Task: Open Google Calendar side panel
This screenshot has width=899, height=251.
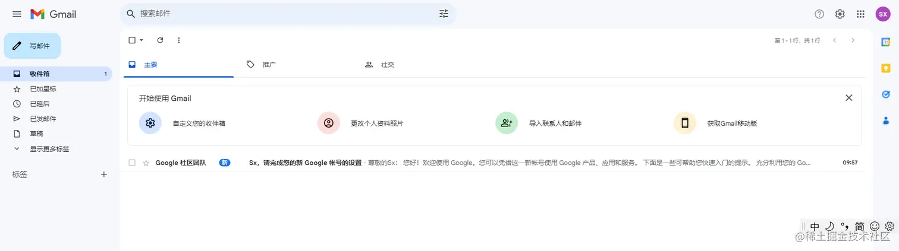Action: [x=886, y=42]
